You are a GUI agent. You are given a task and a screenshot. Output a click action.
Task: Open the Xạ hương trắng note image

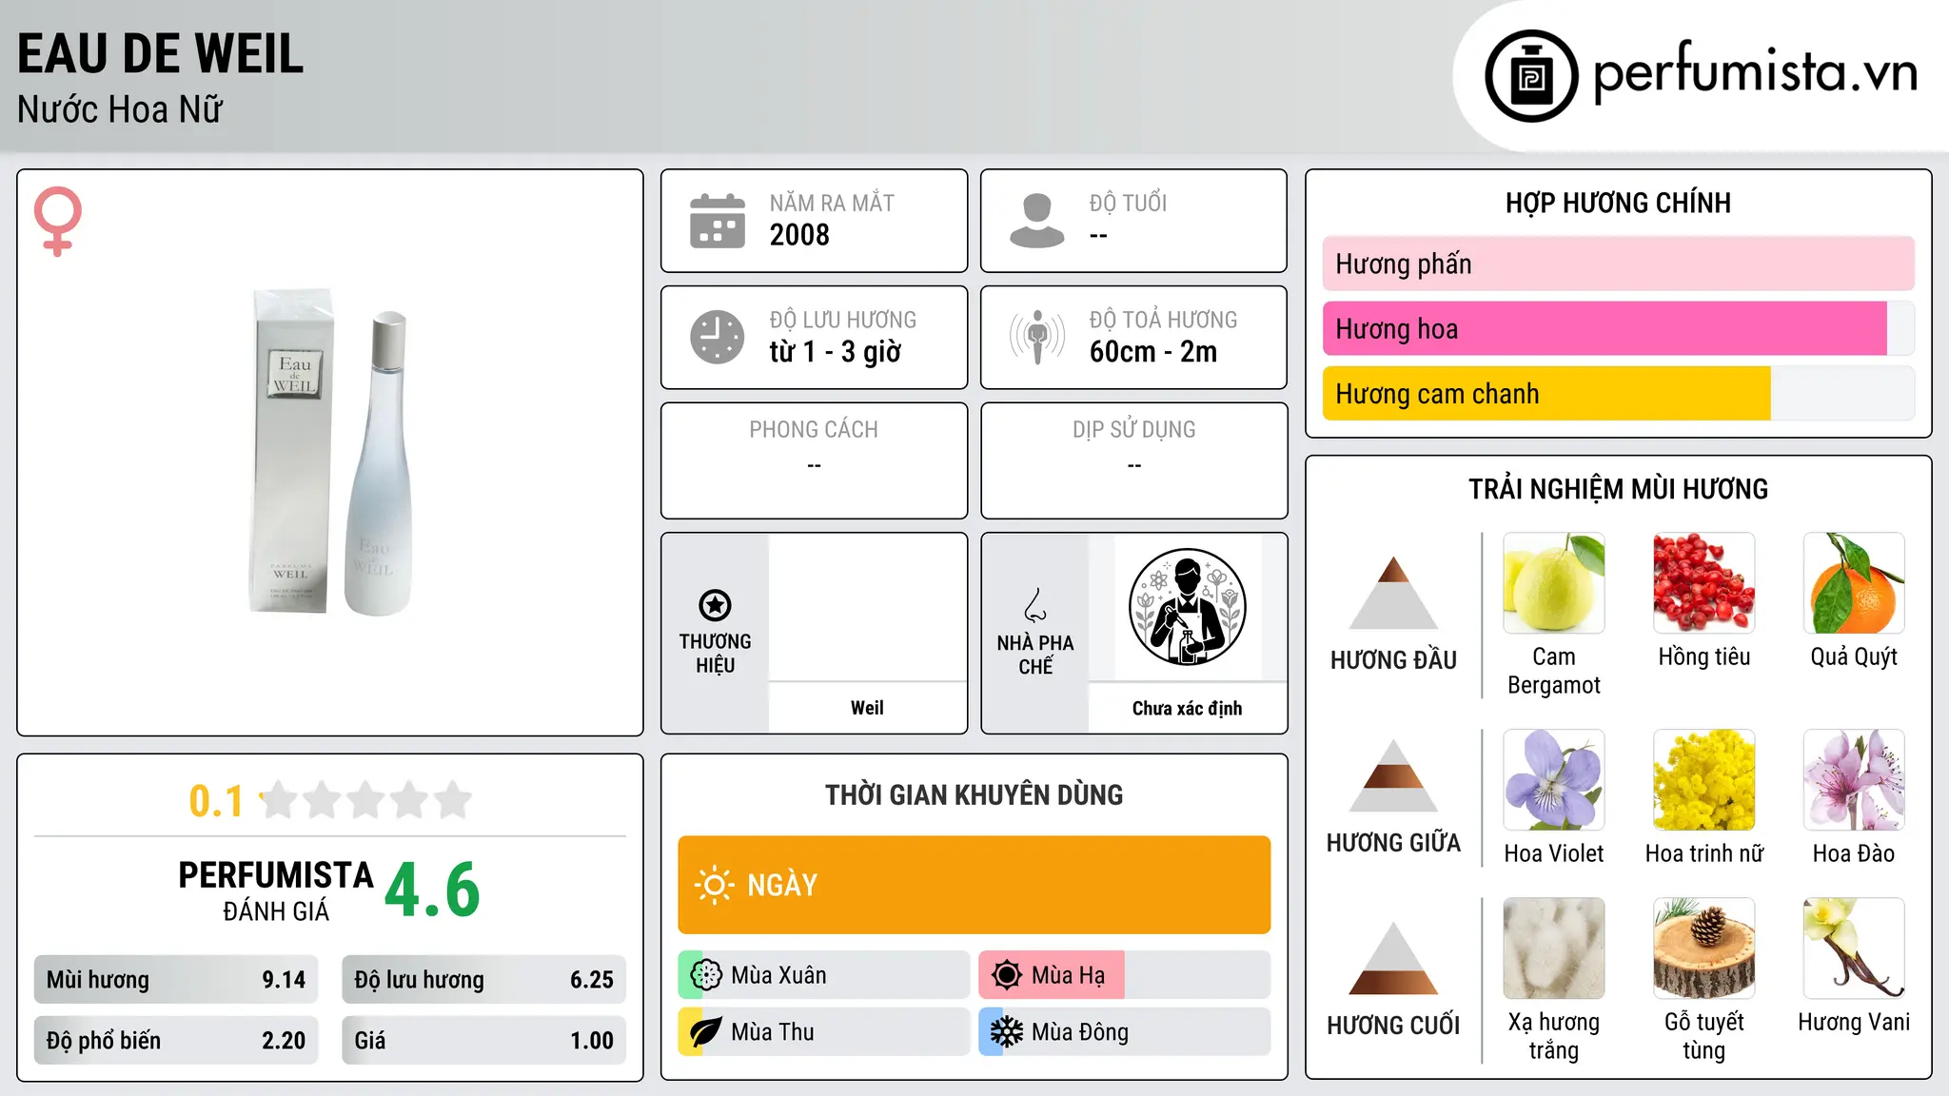tap(1554, 949)
